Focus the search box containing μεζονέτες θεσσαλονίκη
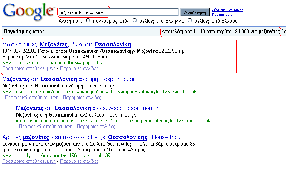The height and width of the screenshot is (171, 286). click(118, 13)
